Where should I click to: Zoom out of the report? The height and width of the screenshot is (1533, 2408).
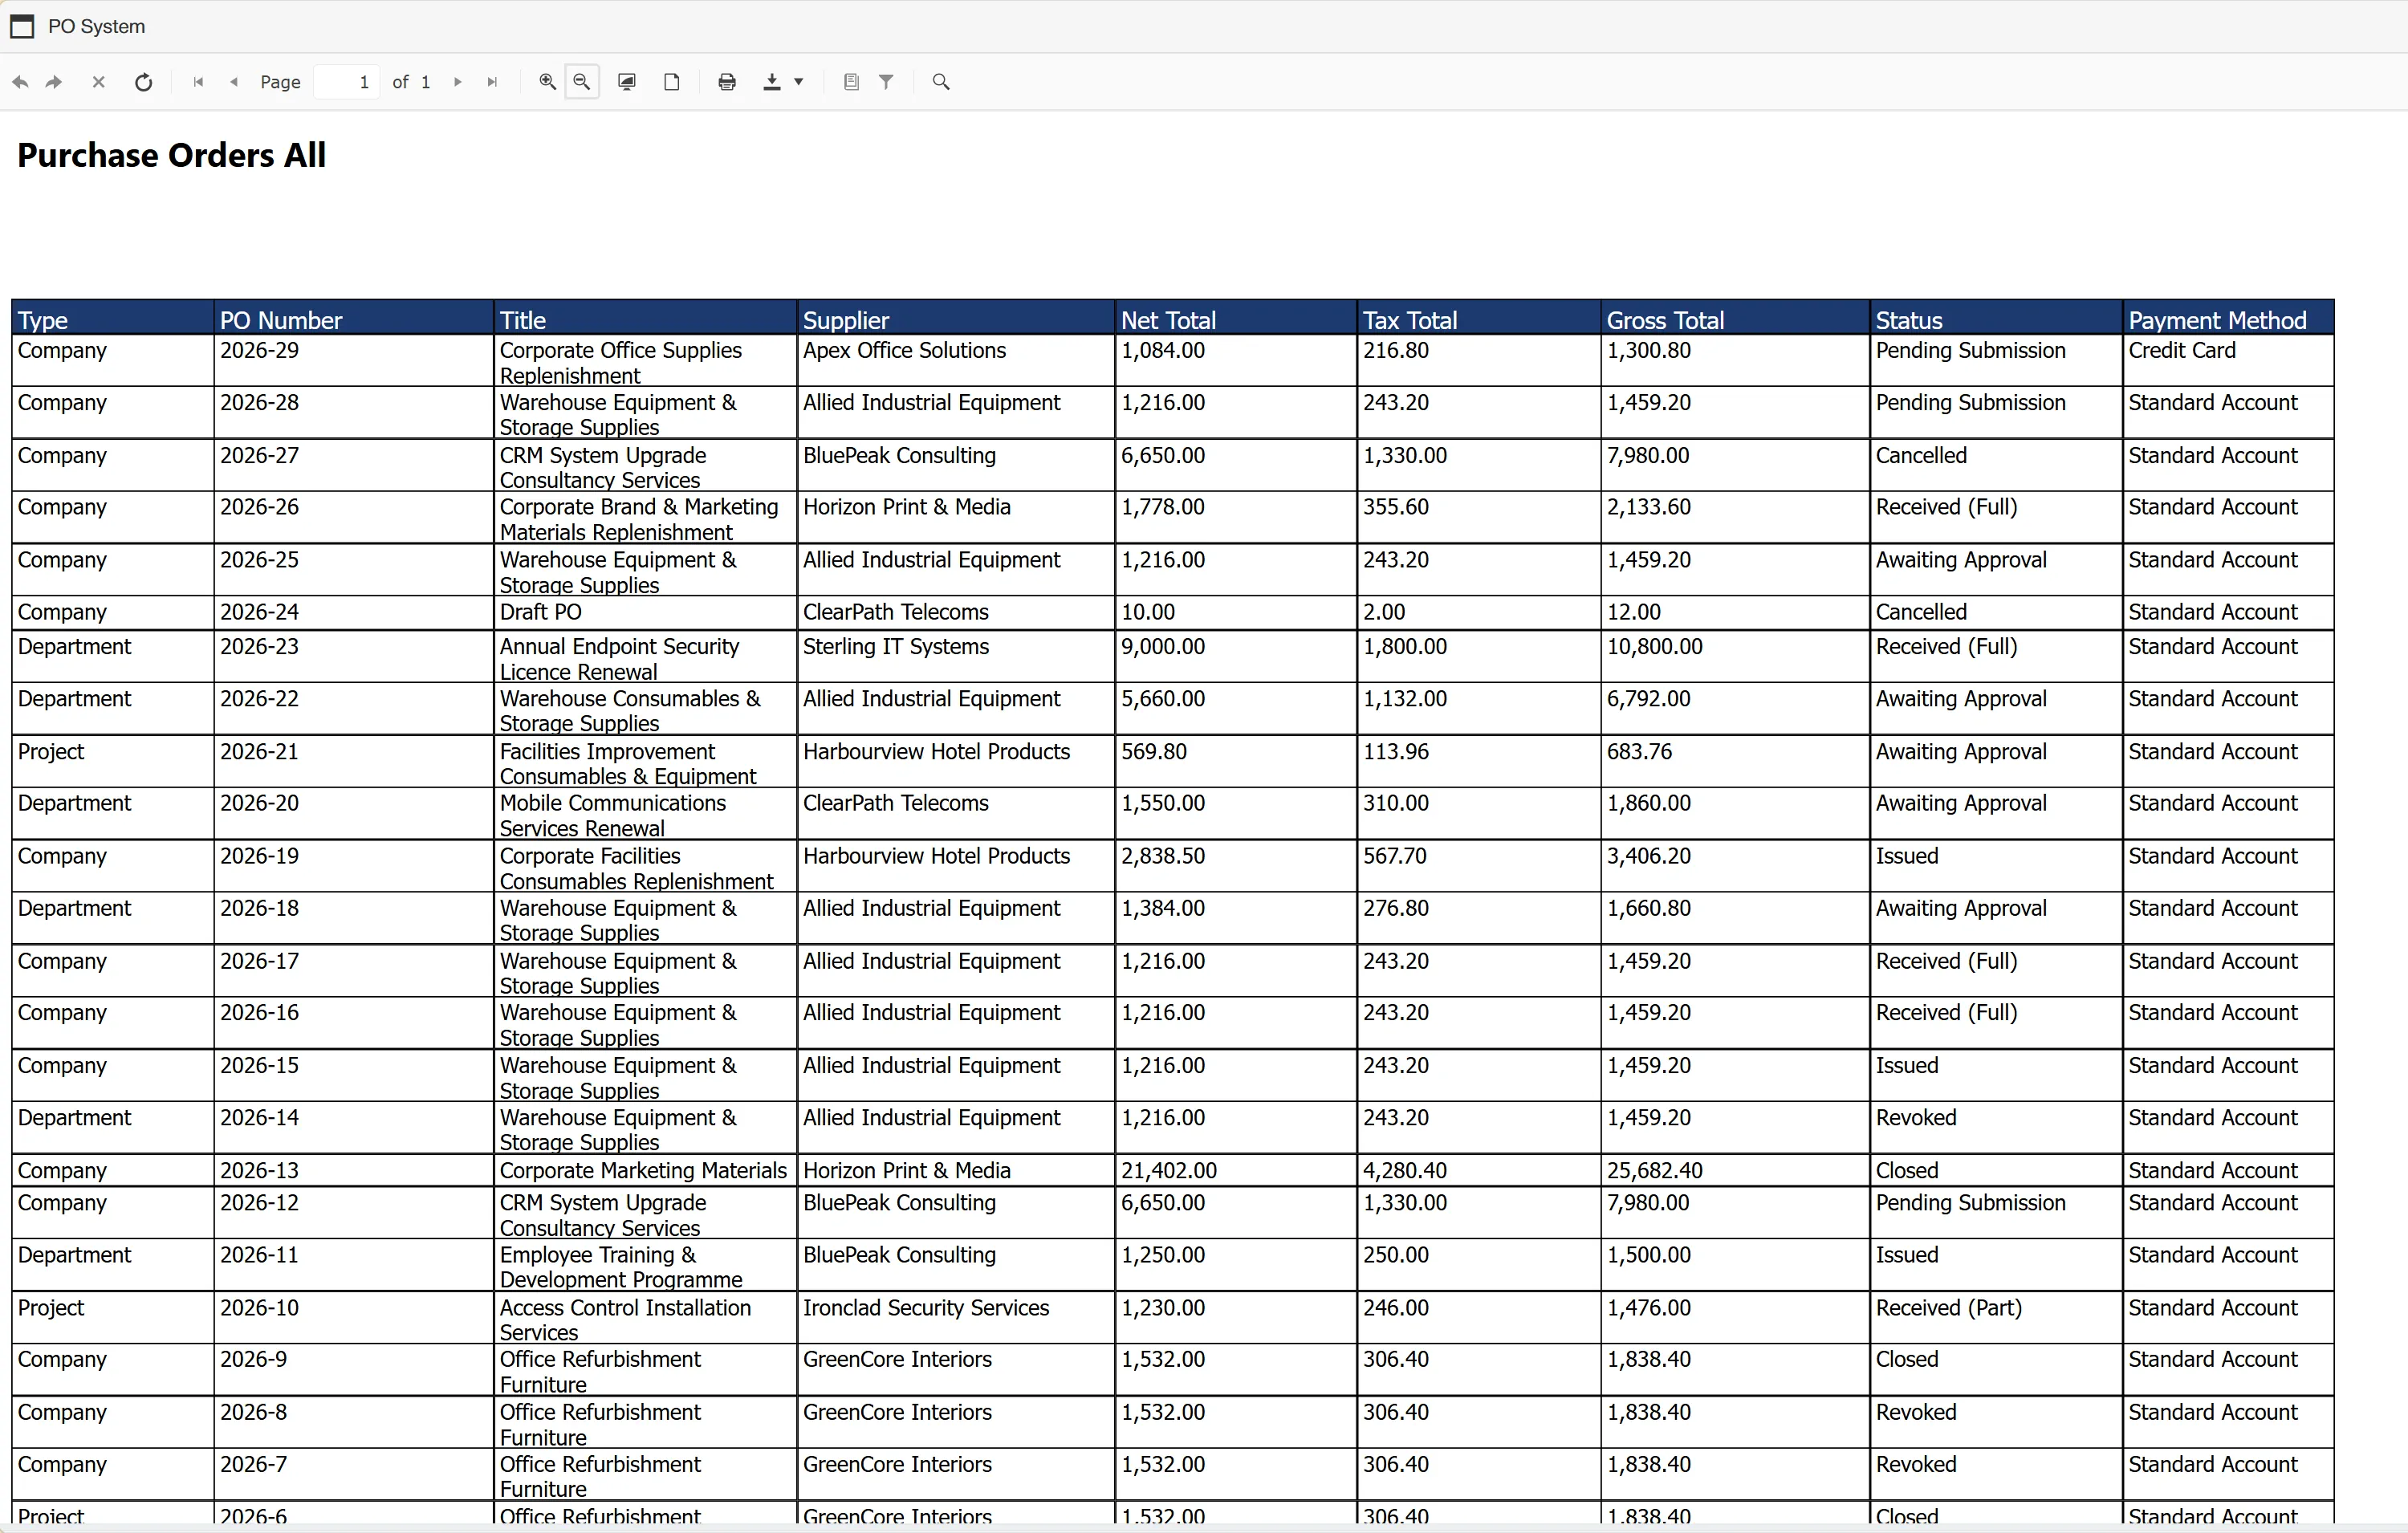tap(582, 82)
